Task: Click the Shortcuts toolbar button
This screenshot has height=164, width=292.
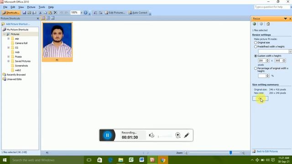Action: point(11,13)
